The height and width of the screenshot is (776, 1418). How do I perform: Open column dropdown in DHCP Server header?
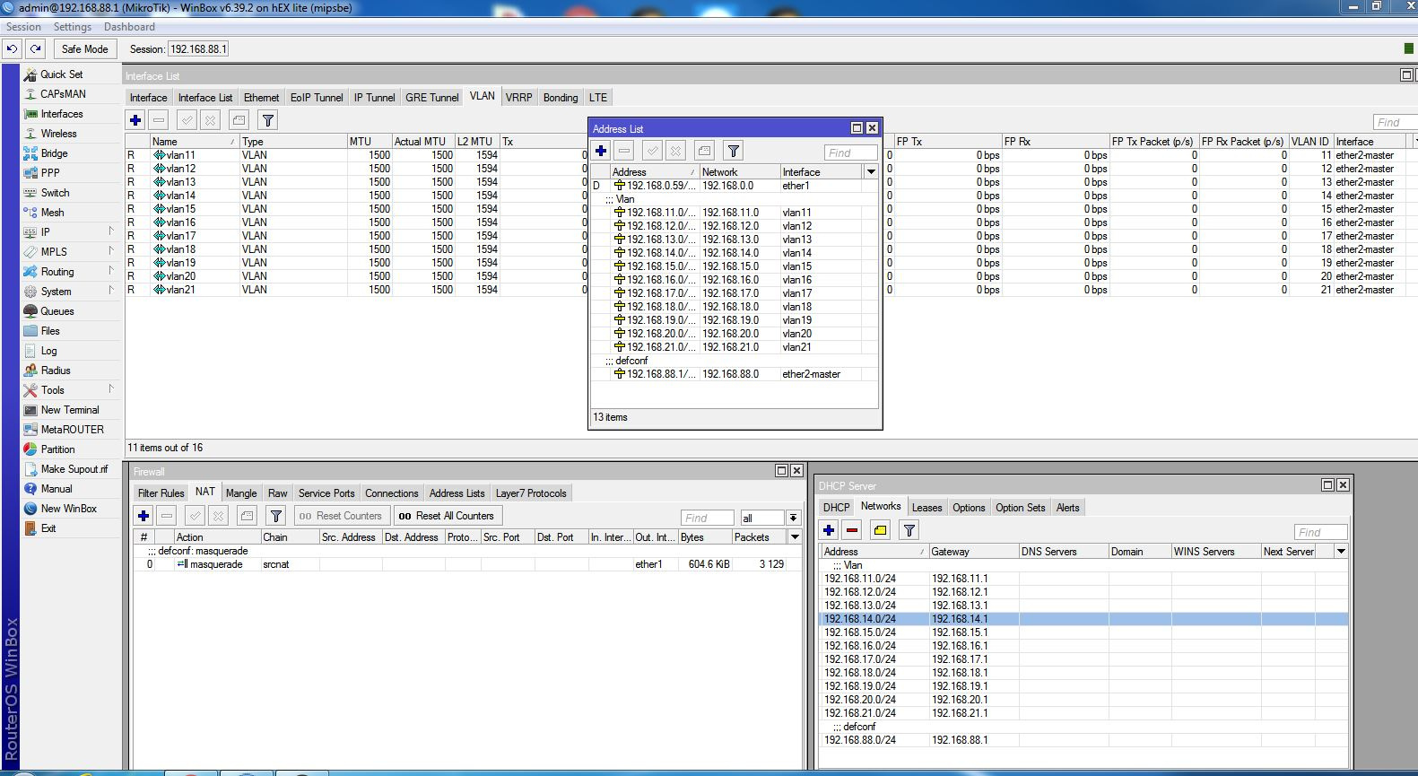pyautogui.click(x=1341, y=551)
